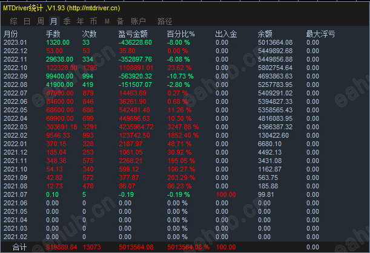This screenshot has height=253, width=370.
Task: Select the 2022.05 month row
Action: pyautogui.click(x=185, y=110)
